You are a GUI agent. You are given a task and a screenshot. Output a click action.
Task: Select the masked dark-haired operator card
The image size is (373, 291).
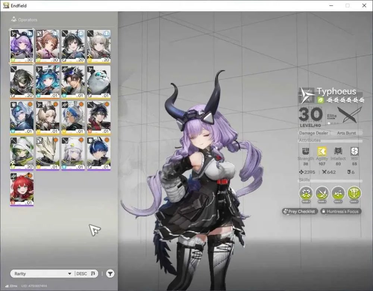point(22,82)
